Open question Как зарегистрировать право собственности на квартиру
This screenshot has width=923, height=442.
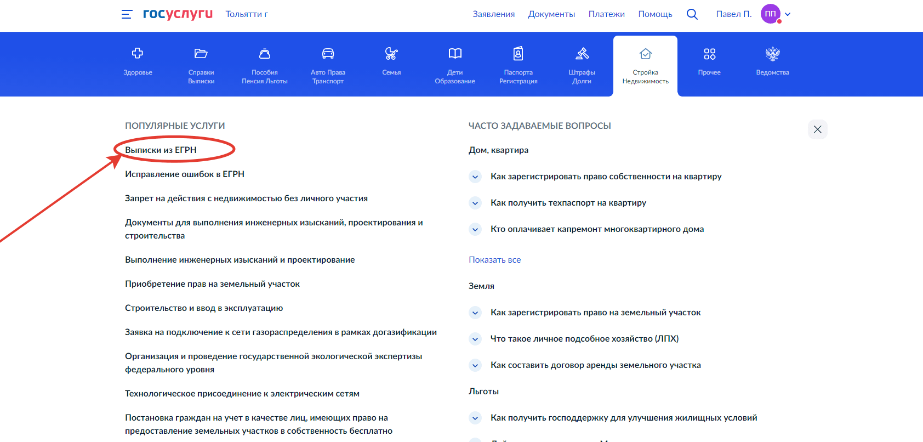[606, 177]
